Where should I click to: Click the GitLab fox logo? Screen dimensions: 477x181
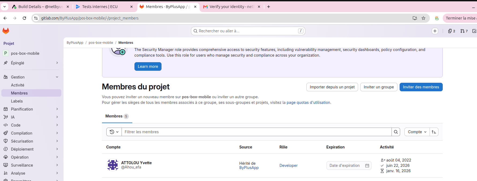point(6,31)
